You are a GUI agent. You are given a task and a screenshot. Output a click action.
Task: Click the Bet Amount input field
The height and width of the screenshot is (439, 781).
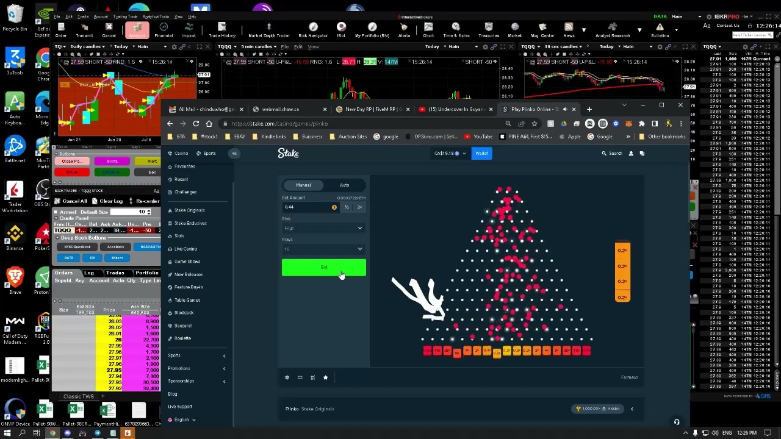click(x=311, y=207)
